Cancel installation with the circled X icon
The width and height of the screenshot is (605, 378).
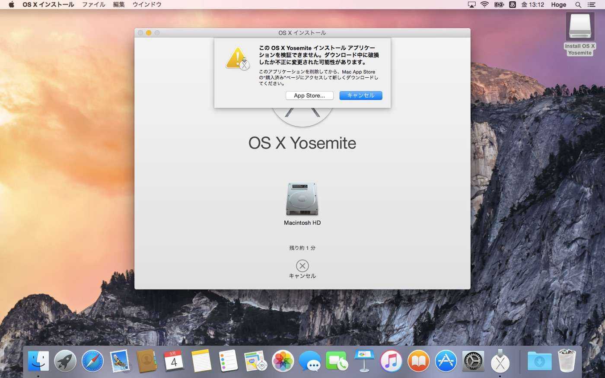[302, 266]
